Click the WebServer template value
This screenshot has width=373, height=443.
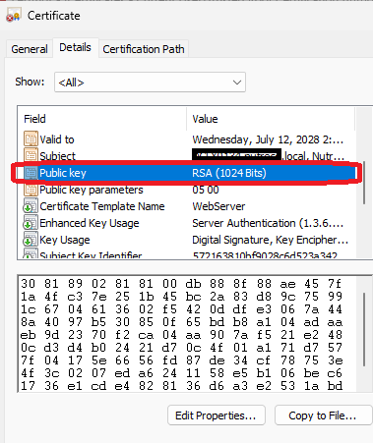[x=218, y=206]
